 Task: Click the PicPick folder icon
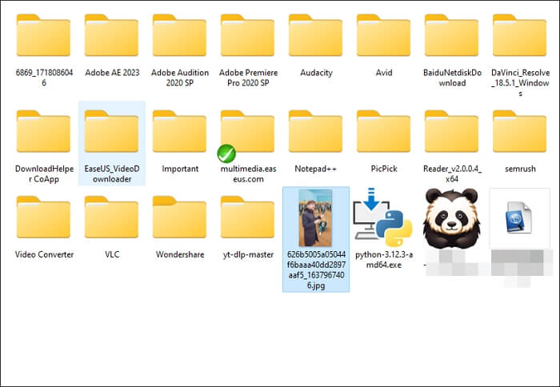pos(383,132)
